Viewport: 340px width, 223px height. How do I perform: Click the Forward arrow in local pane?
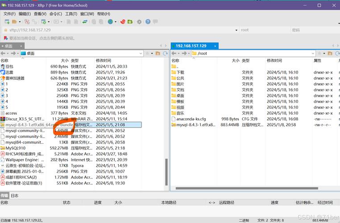(13, 54)
